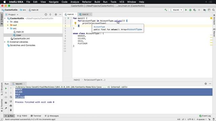216x121 pixels.
Task: Hide the Project tool window
Action: 60,14
